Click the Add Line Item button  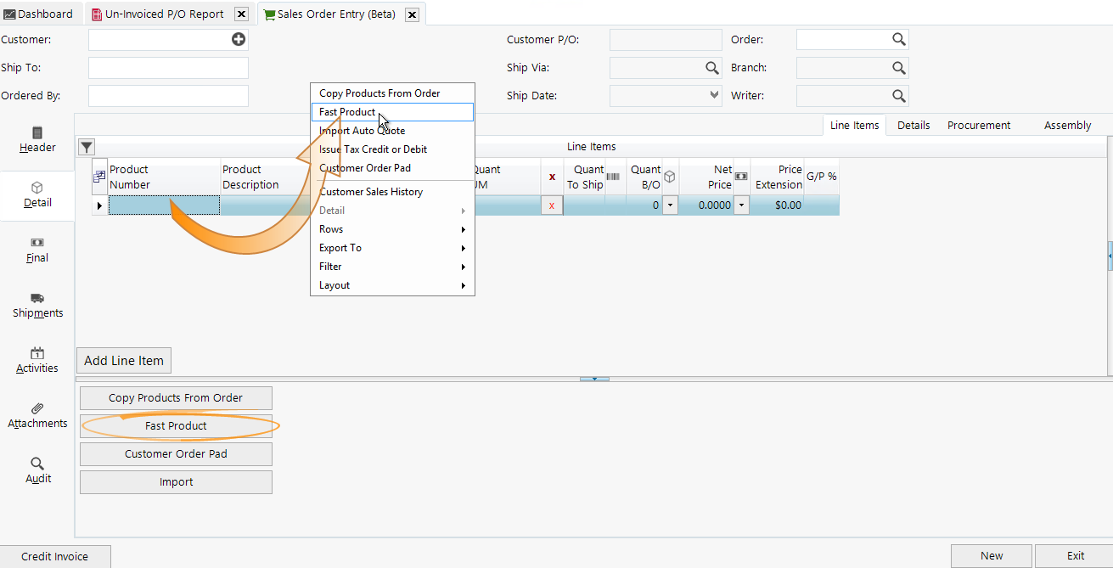[x=123, y=360]
